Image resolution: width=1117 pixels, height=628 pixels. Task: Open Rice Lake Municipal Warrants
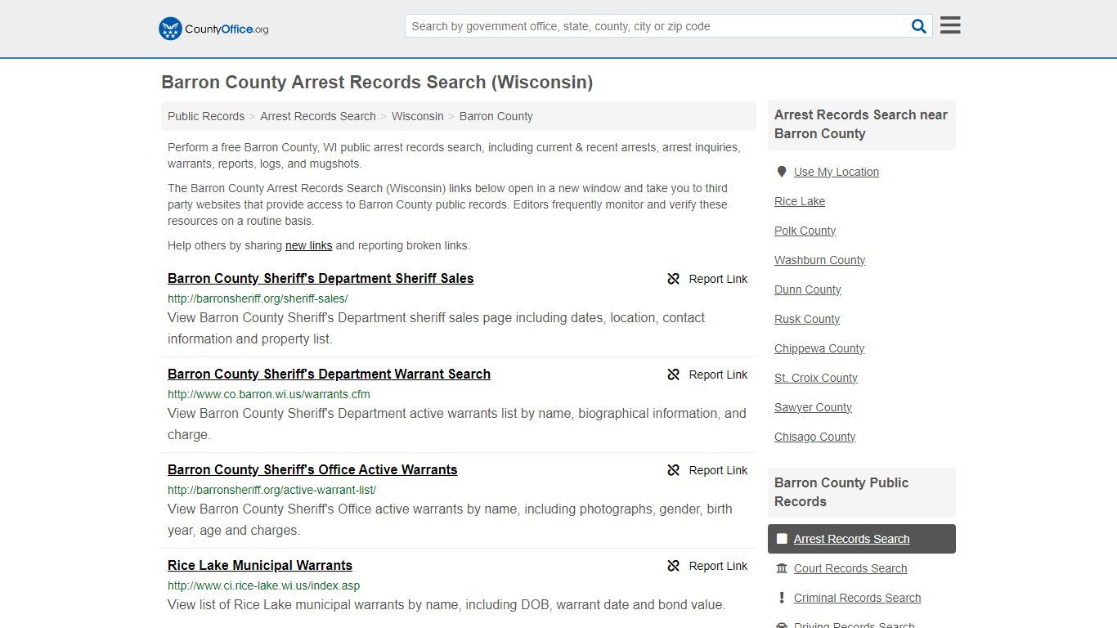click(x=260, y=565)
